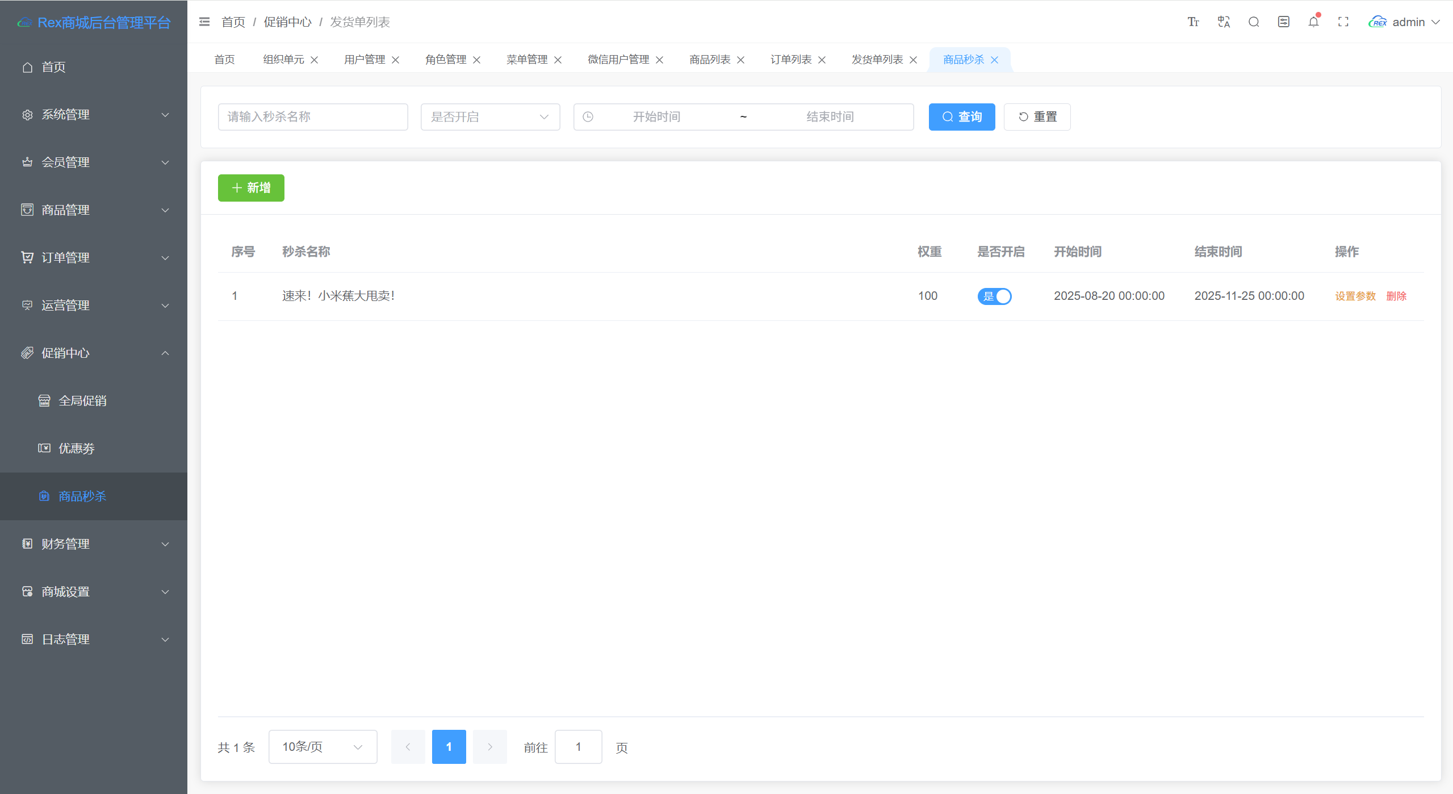Screen dimensions: 1453x794
Task: Open font size settings icon
Action: pyautogui.click(x=1194, y=22)
